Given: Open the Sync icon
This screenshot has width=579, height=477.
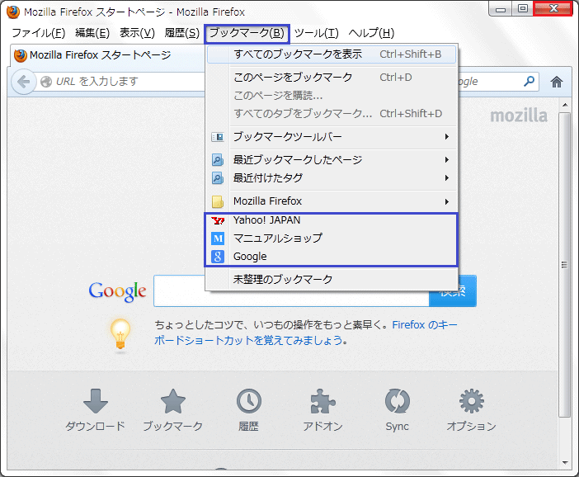Looking at the screenshot, I should (398, 401).
